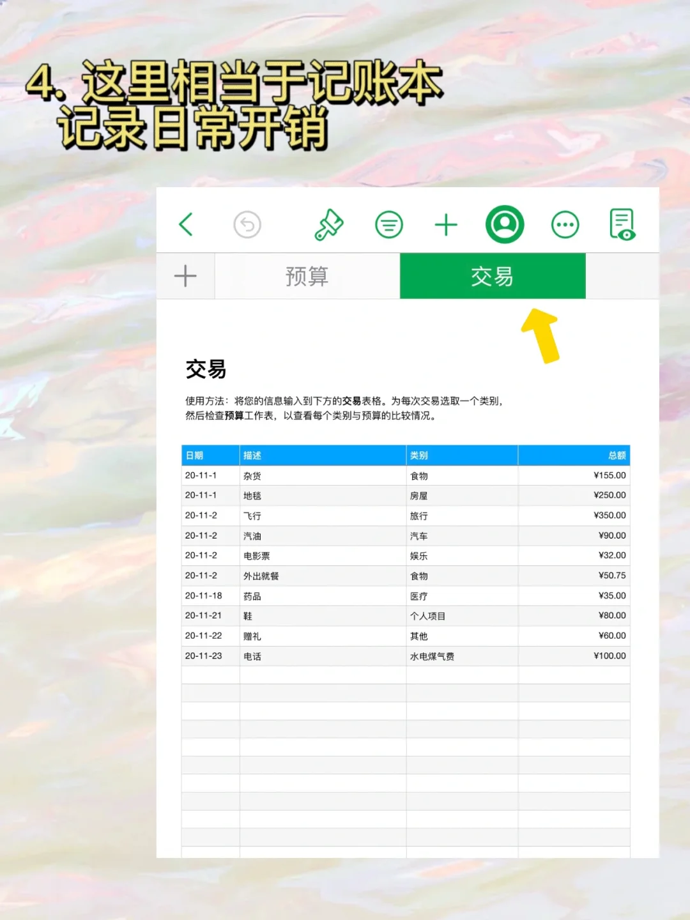Open the document view options icon
The height and width of the screenshot is (920, 690).
620,224
